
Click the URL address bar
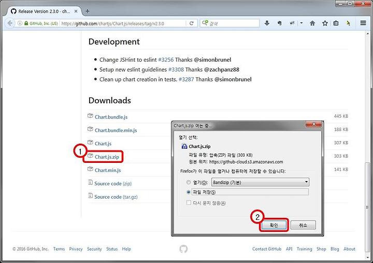coord(122,23)
